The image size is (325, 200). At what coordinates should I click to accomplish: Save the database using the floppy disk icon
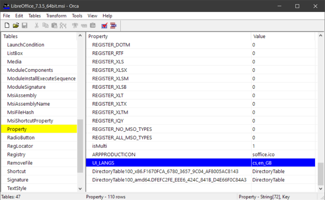point(25,25)
